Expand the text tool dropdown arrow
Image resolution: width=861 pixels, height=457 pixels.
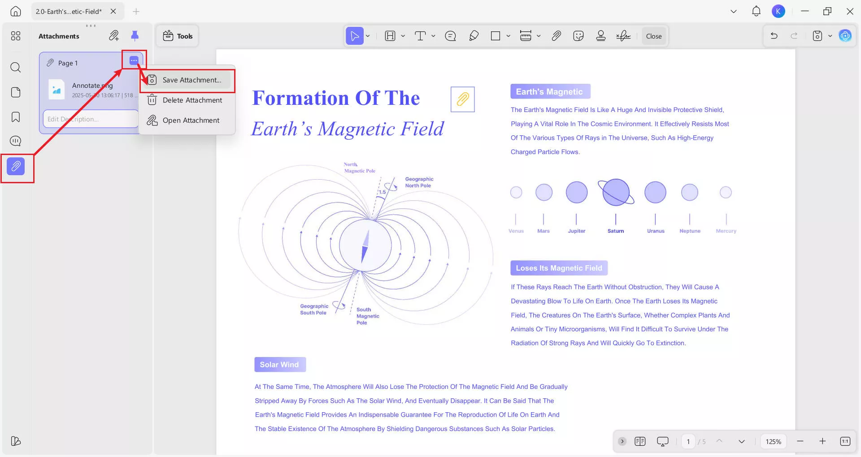point(433,36)
